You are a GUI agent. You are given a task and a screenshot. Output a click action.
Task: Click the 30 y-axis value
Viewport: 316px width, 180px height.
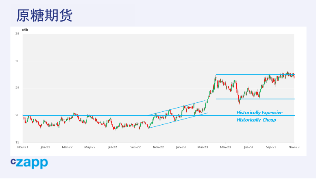tap(17, 61)
